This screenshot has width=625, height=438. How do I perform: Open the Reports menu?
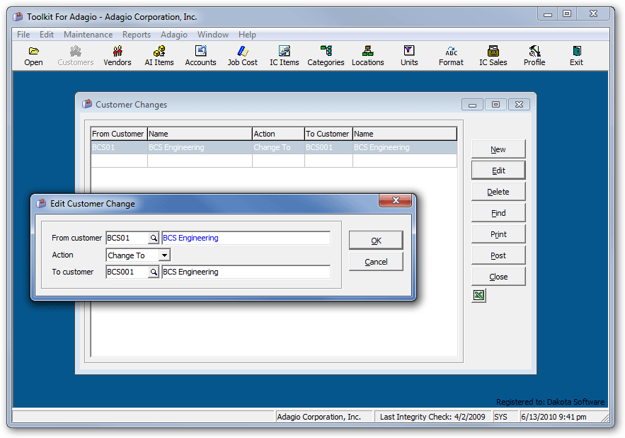pyautogui.click(x=137, y=35)
